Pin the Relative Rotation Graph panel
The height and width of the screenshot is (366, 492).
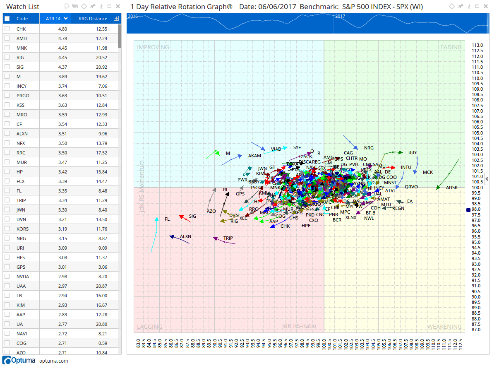click(461, 6)
